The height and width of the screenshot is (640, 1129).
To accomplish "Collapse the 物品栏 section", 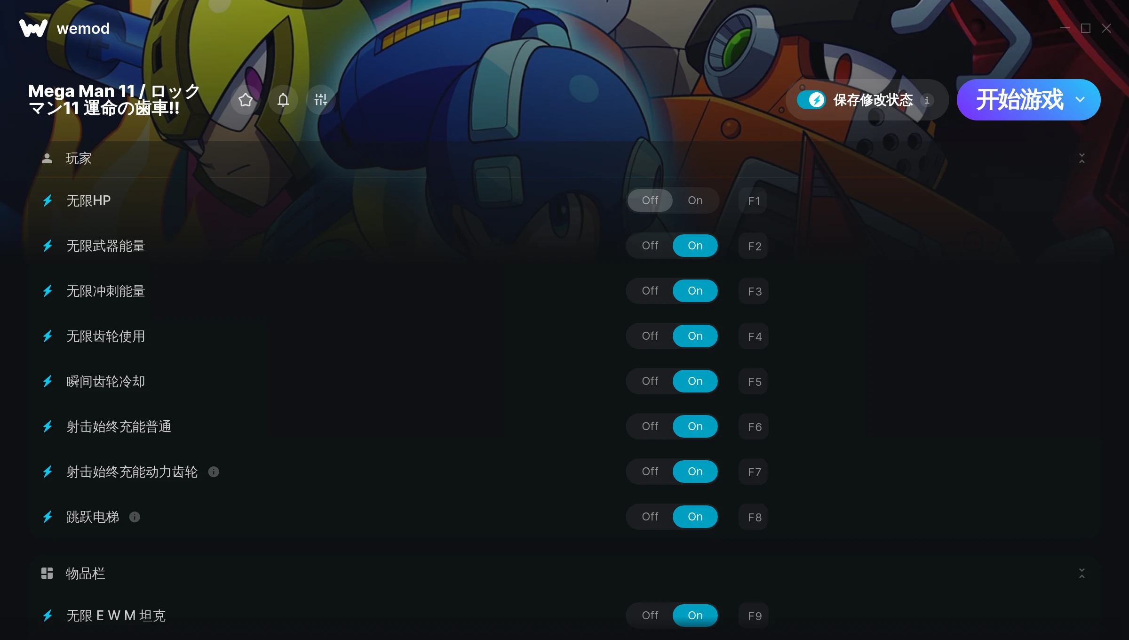I will pyautogui.click(x=1081, y=573).
